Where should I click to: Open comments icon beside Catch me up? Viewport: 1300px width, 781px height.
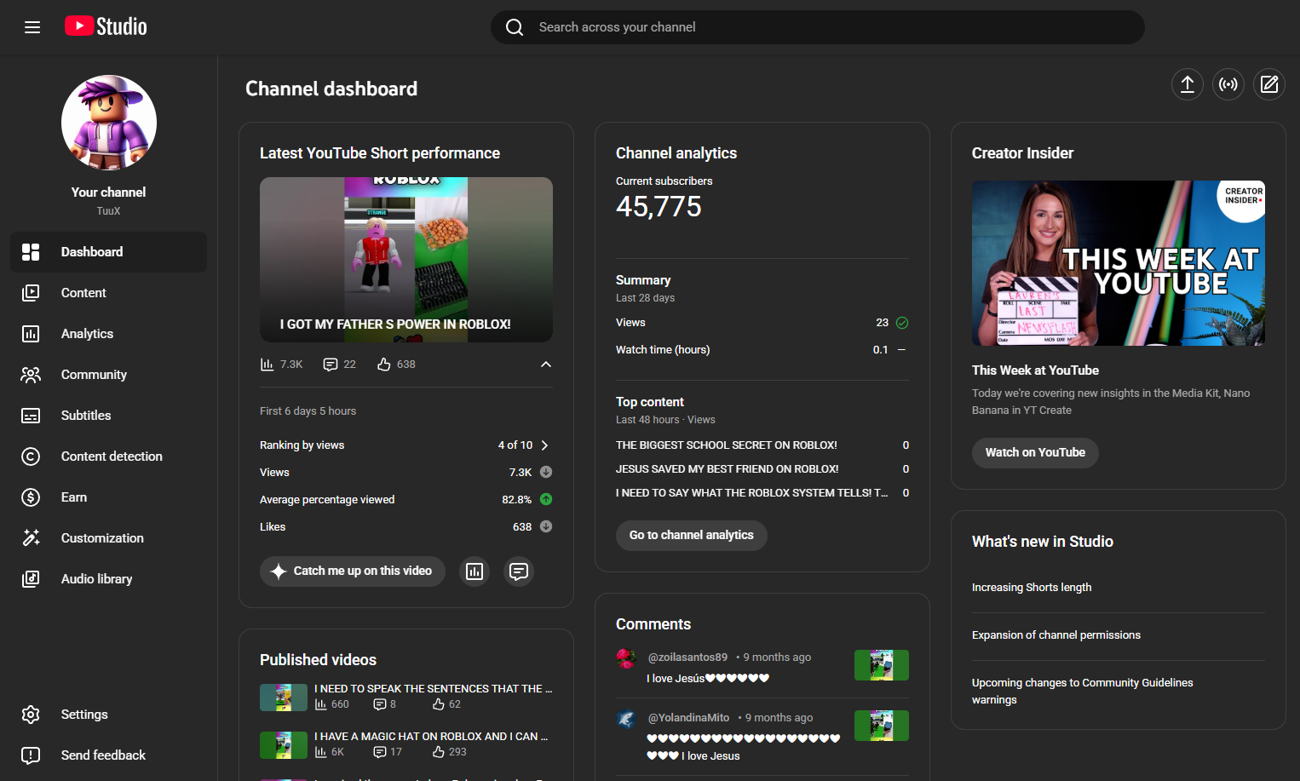(x=519, y=571)
